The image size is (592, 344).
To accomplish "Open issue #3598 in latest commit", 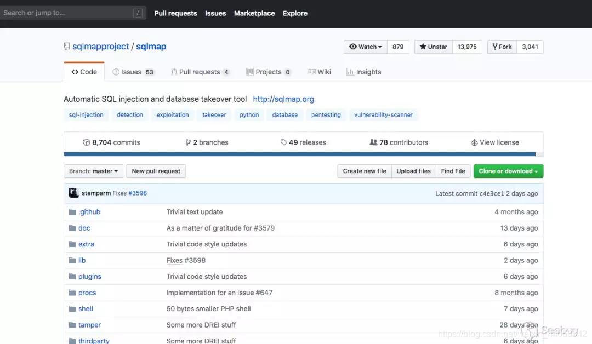I will coord(138,193).
